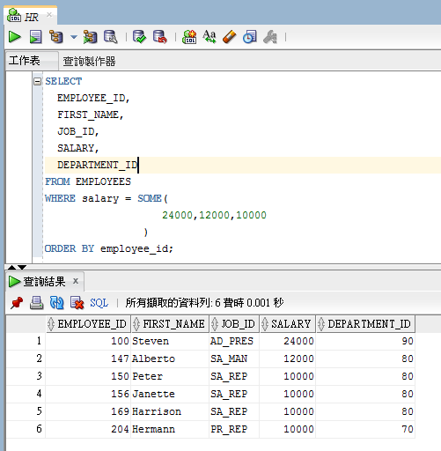The image size is (441, 451).
Task: Click the Autotrace toolbar icon
Action: tap(90, 37)
